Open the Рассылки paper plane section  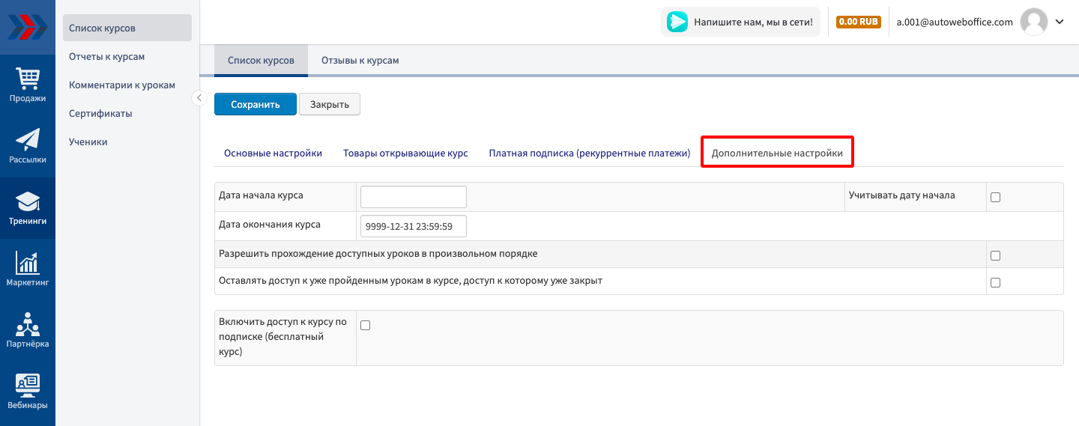pos(28,146)
